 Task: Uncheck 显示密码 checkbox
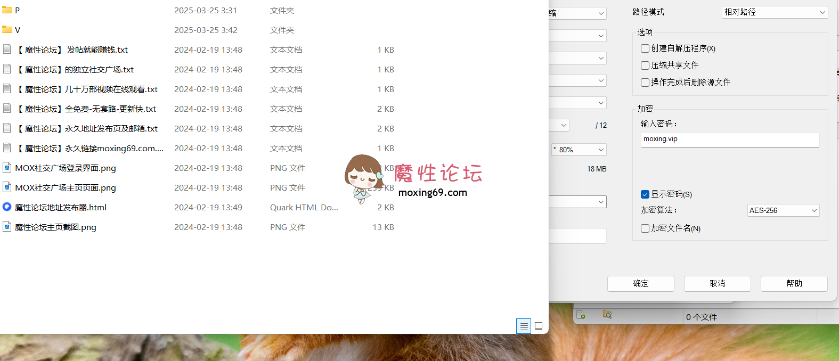pos(645,194)
